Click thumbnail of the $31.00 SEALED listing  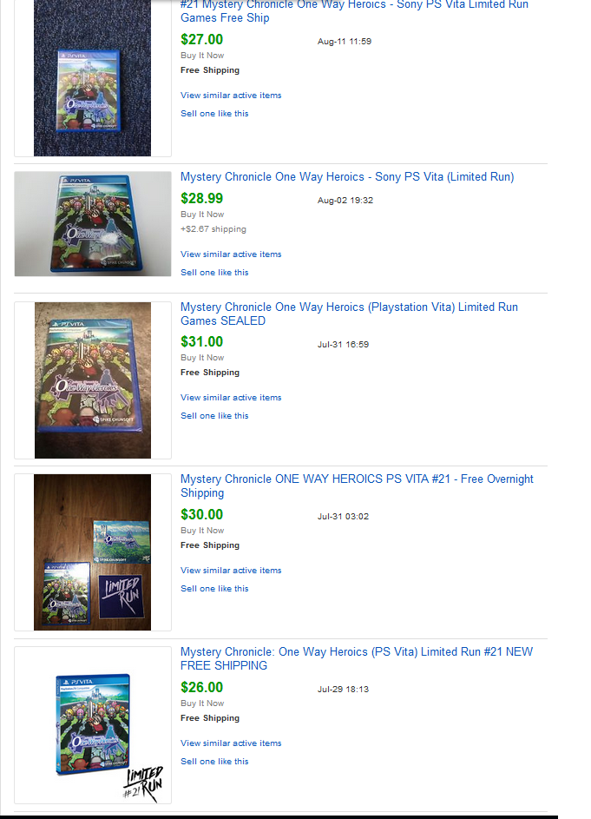tap(92, 380)
